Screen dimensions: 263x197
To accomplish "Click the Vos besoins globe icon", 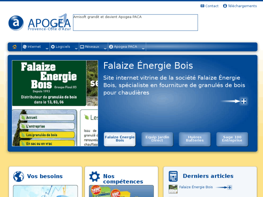I will coord(18,176).
